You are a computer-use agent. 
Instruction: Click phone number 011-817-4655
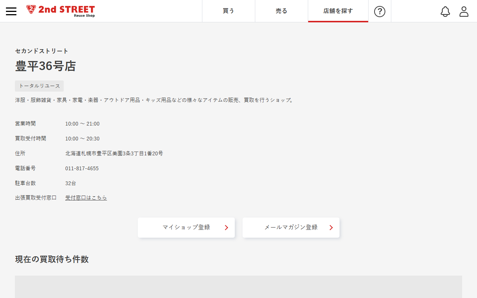coord(82,168)
